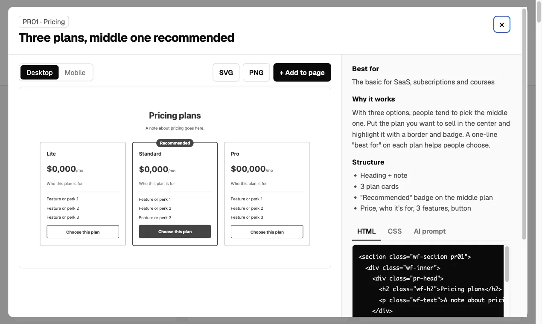Click the modal title Three plans heading
This screenshot has width=542, height=324.
pos(127,38)
